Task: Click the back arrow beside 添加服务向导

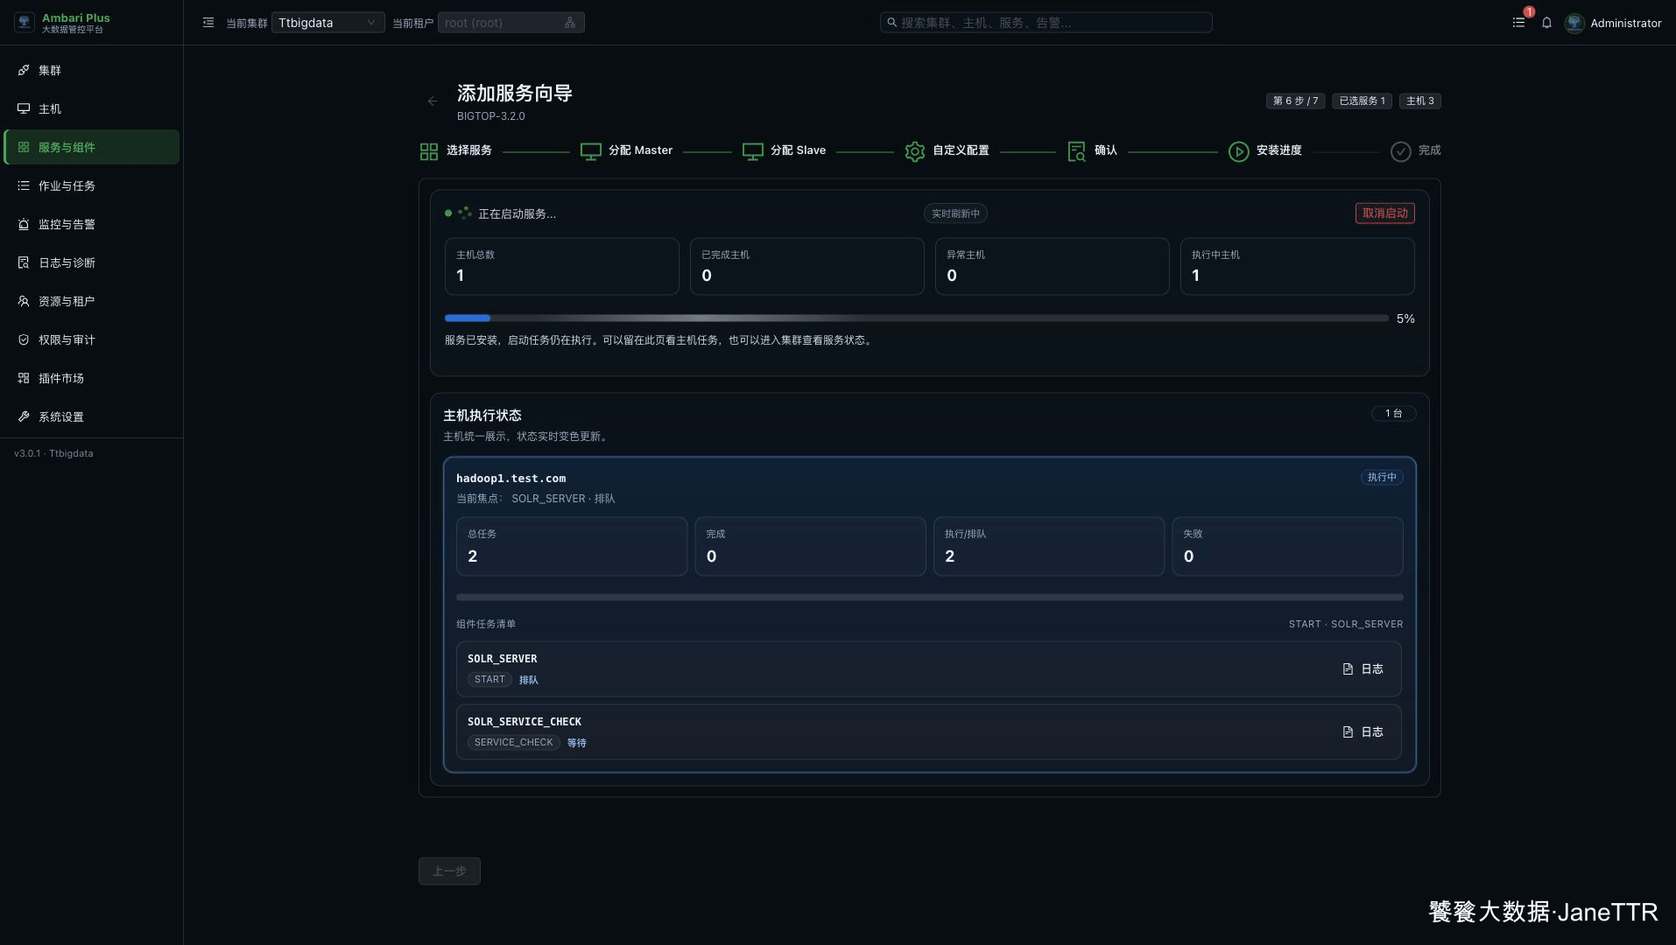Action: (x=433, y=101)
